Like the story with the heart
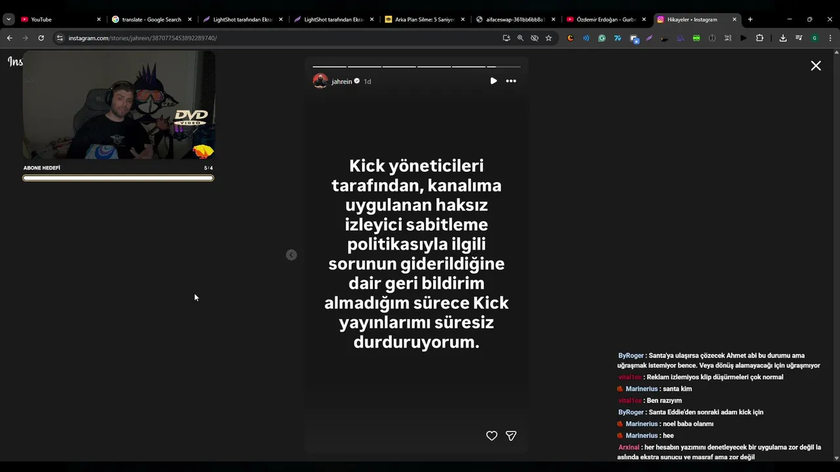 [492, 436]
